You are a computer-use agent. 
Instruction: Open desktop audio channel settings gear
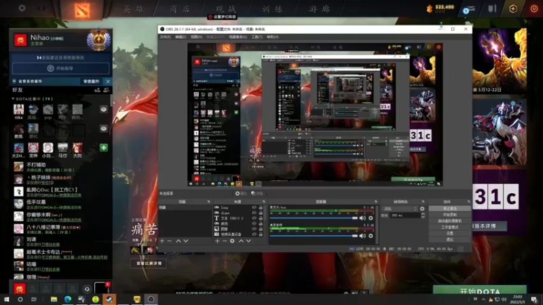click(x=371, y=236)
